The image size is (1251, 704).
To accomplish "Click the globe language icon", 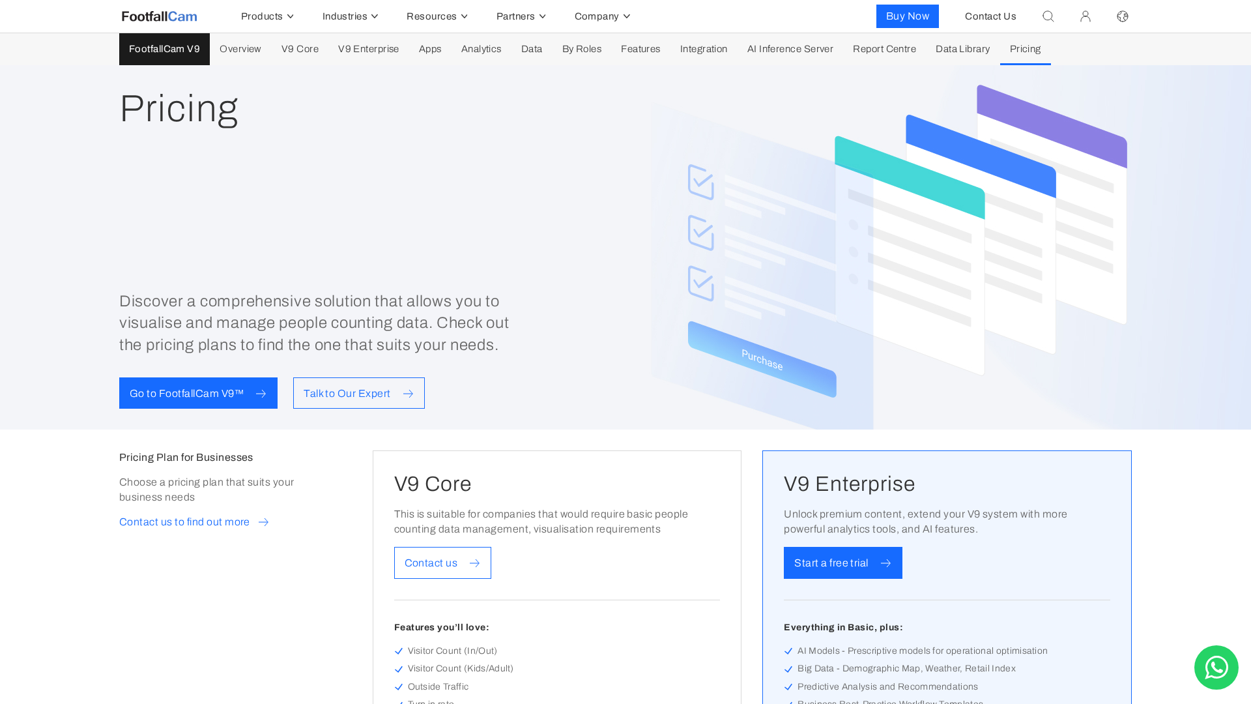I will tap(1122, 16).
